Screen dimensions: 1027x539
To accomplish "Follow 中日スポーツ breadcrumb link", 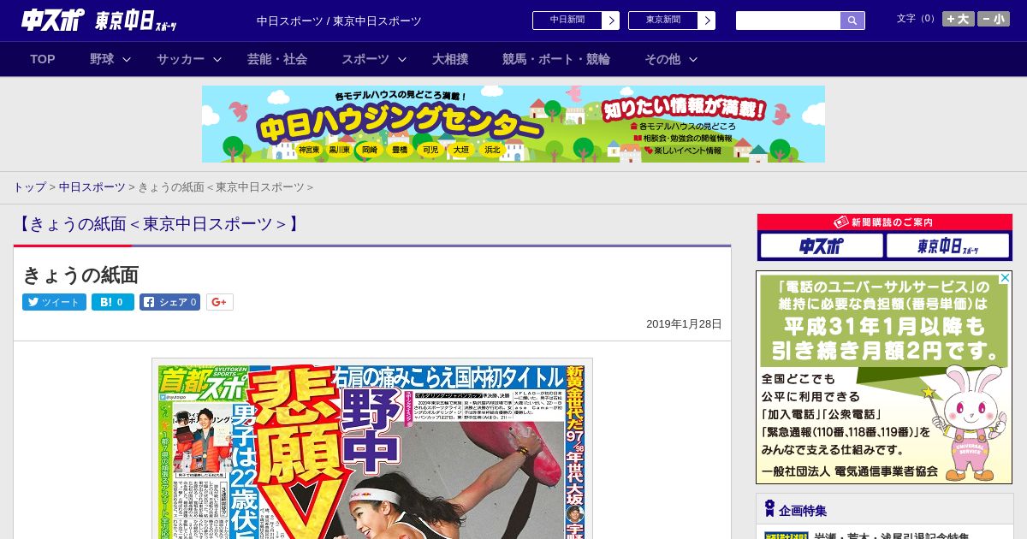I will pos(92,187).
